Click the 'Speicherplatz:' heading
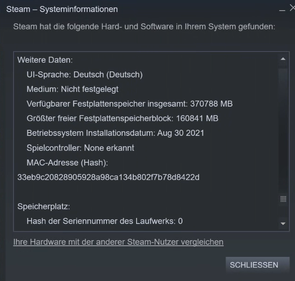 [x=44, y=207]
